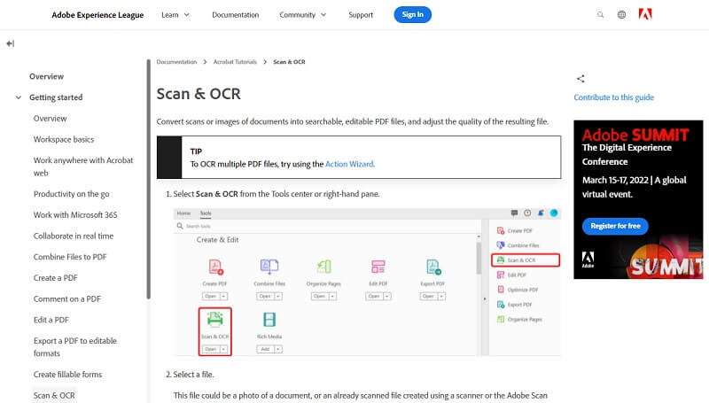This screenshot has width=709, height=403.
Task: Open Documentation in top navigation
Action: tap(236, 15)
